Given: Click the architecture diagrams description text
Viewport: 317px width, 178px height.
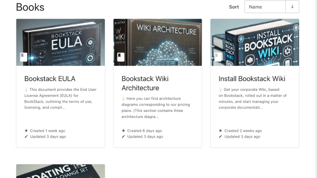Looking at the screenshot, I should (156, 107).
